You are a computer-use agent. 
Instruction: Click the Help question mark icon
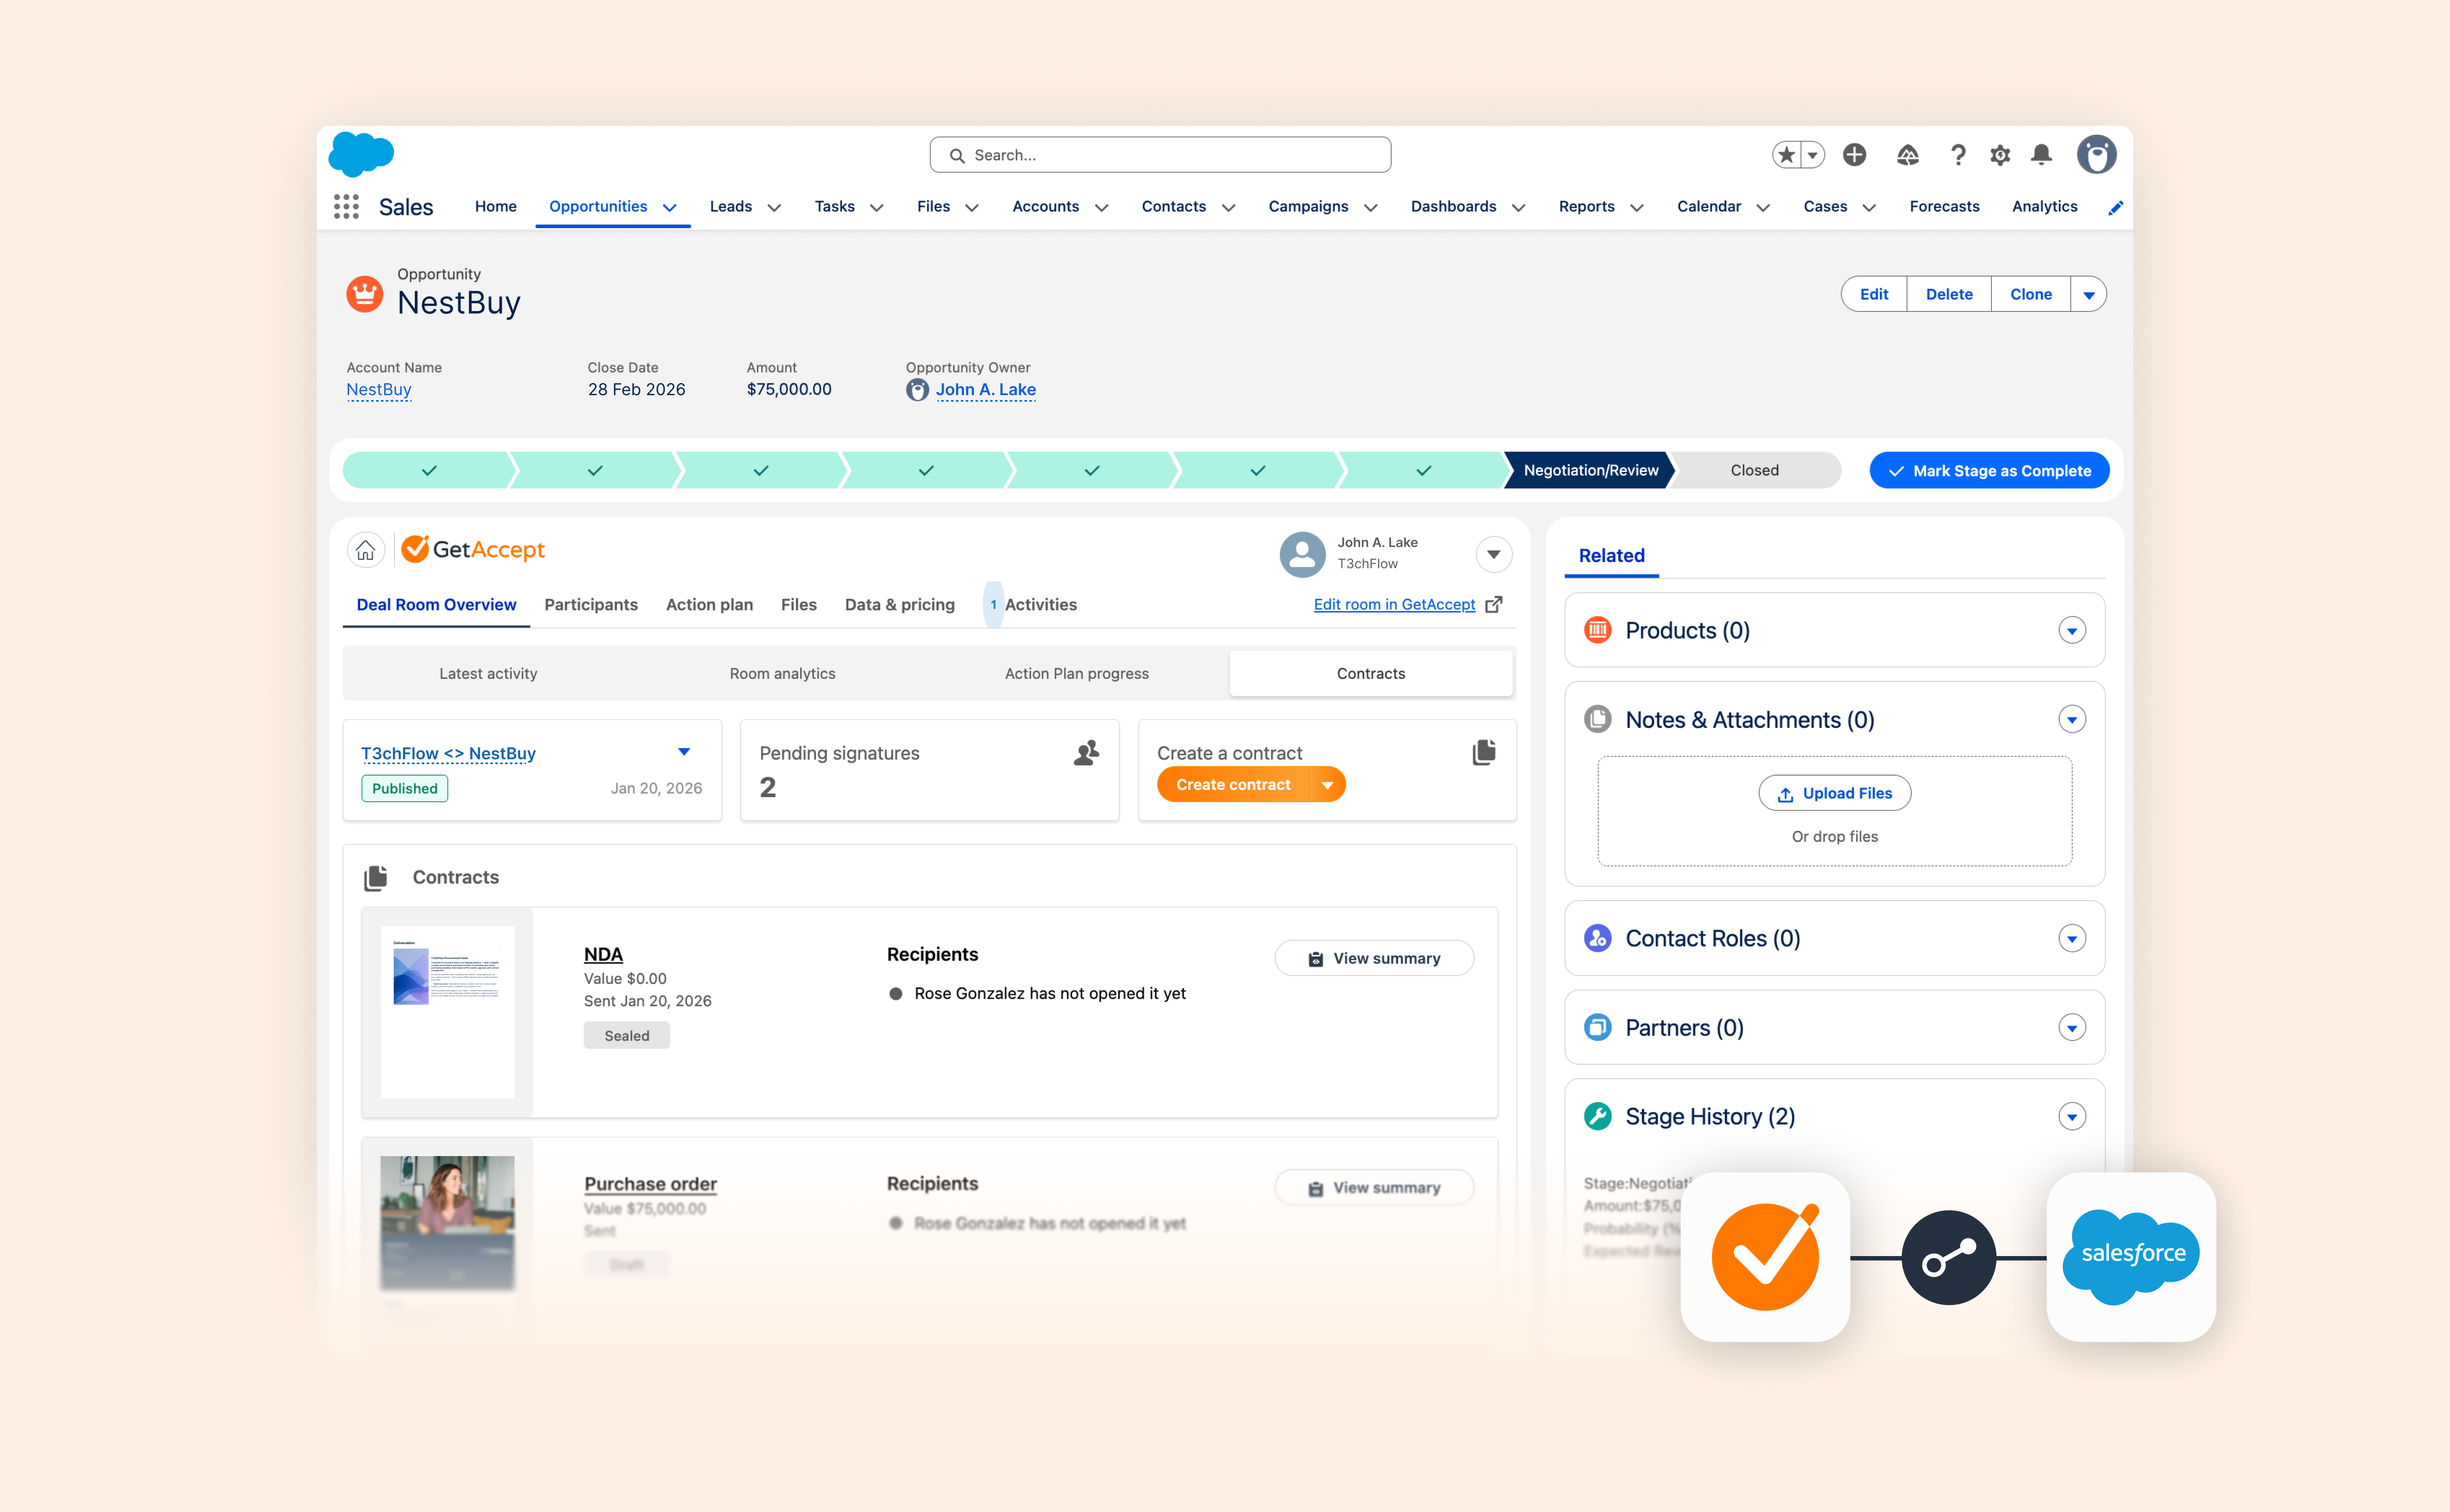point(1958,155)
